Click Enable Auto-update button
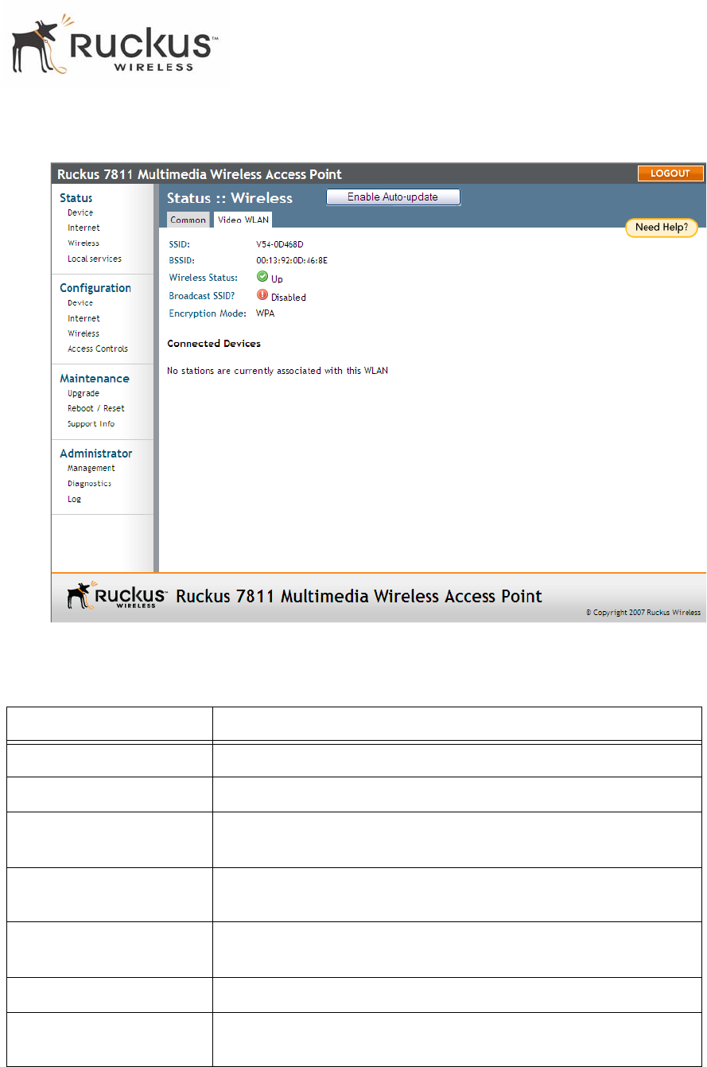 click(x=393, y=197)
